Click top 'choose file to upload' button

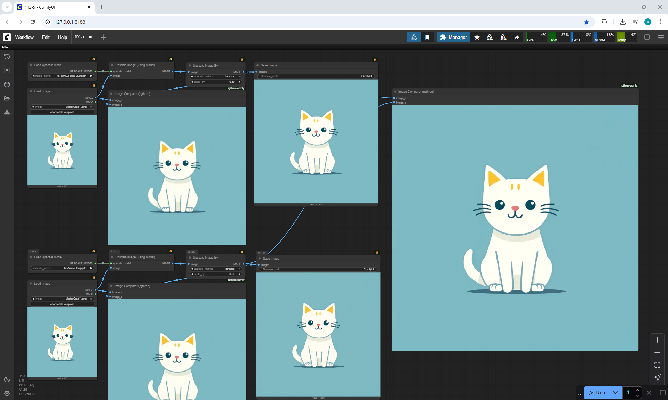(62, 112)
